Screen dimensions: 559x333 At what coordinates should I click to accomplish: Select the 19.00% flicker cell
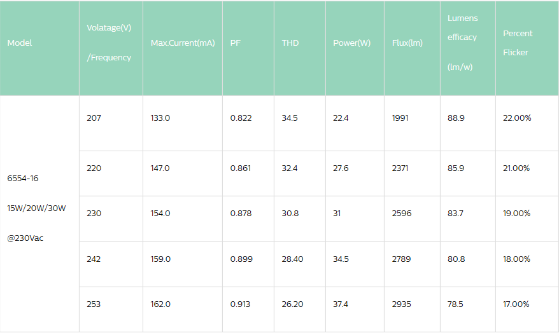tap(527, 219)
